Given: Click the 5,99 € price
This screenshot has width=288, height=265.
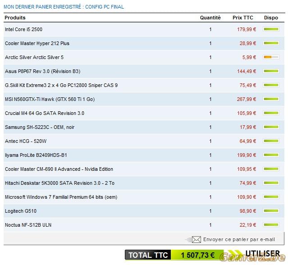Looking at the screenshot, I should (249, 57).
